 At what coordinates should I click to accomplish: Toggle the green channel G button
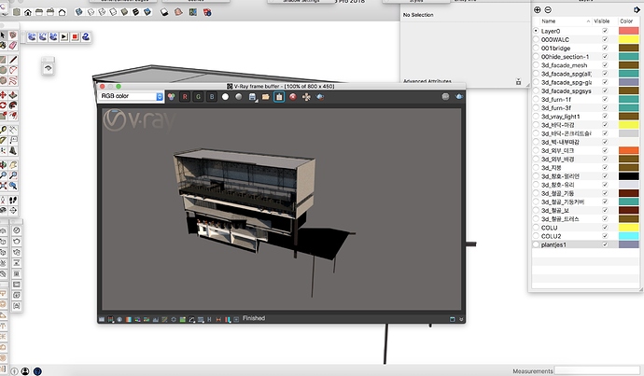tap(199, 97)
